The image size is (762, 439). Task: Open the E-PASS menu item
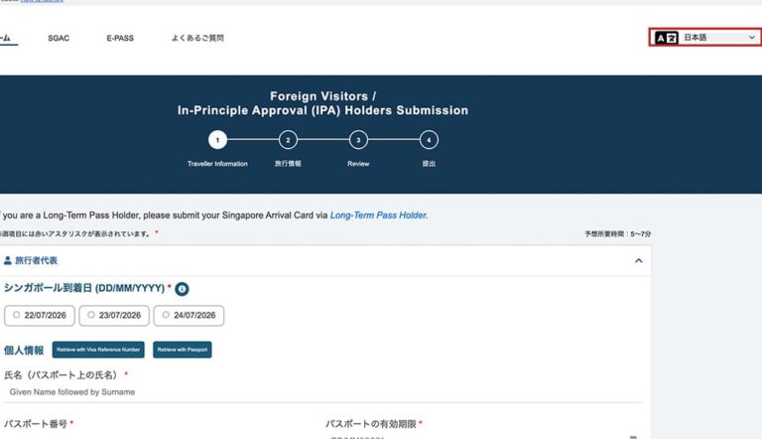tap(120, 38)
